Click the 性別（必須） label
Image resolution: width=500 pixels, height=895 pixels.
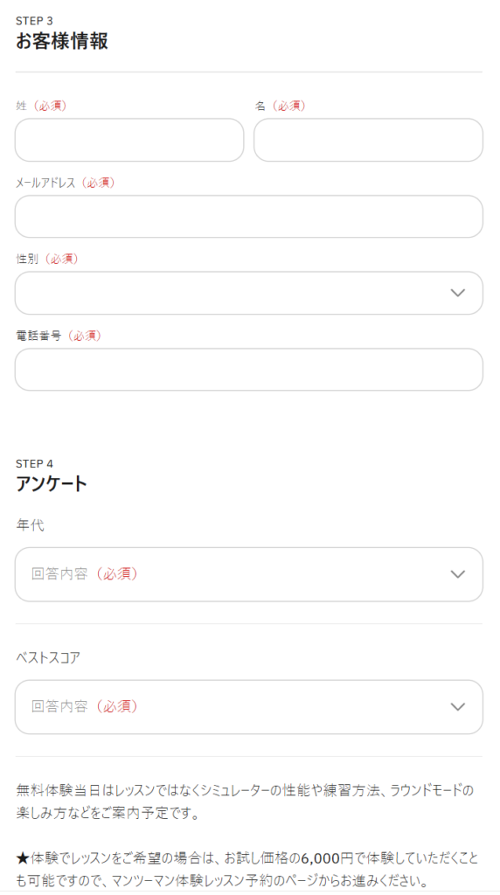click(x=47, y=259)
